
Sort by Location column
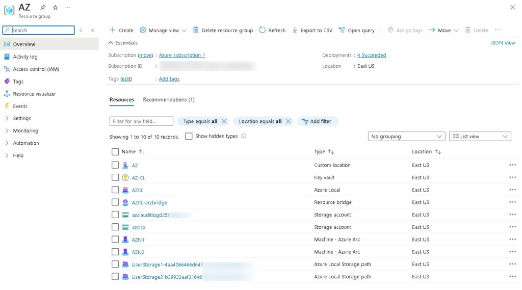coord(426,151)
